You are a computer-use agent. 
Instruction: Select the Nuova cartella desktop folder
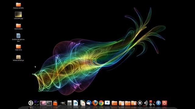click(x=18, y=6)
